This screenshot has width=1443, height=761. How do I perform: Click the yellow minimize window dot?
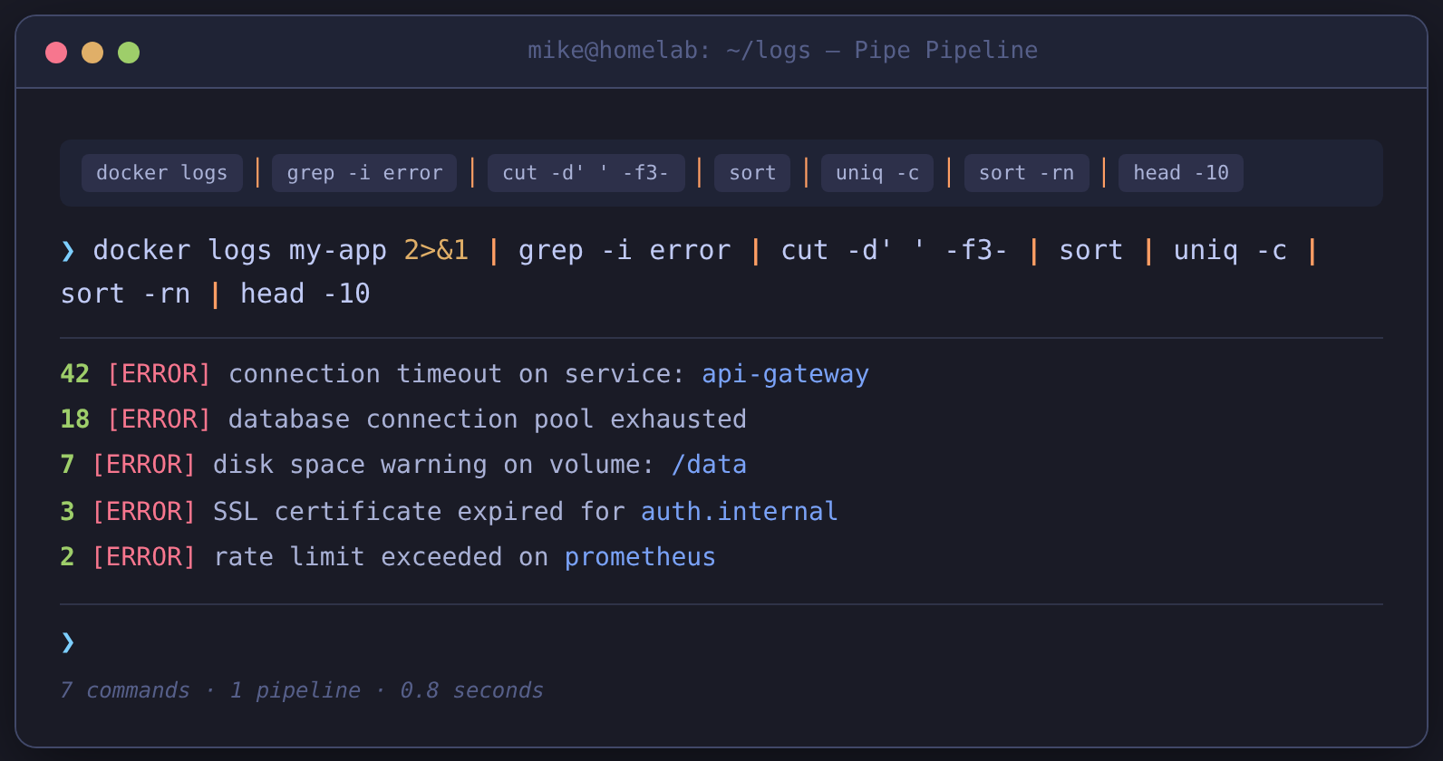[x=92, y=53]
